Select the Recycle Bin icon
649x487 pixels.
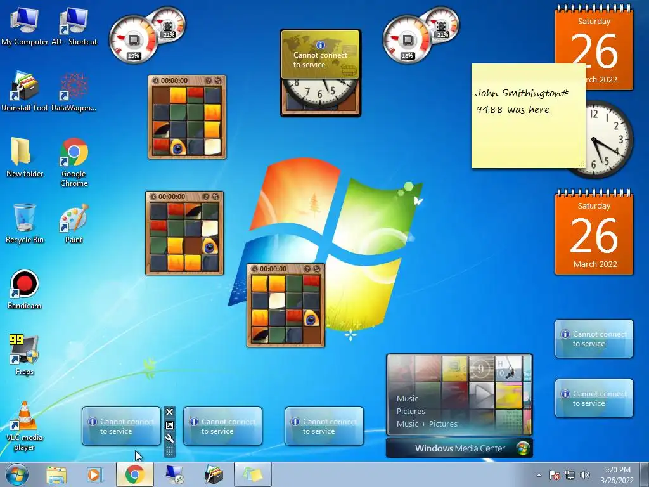coord(25,224)
